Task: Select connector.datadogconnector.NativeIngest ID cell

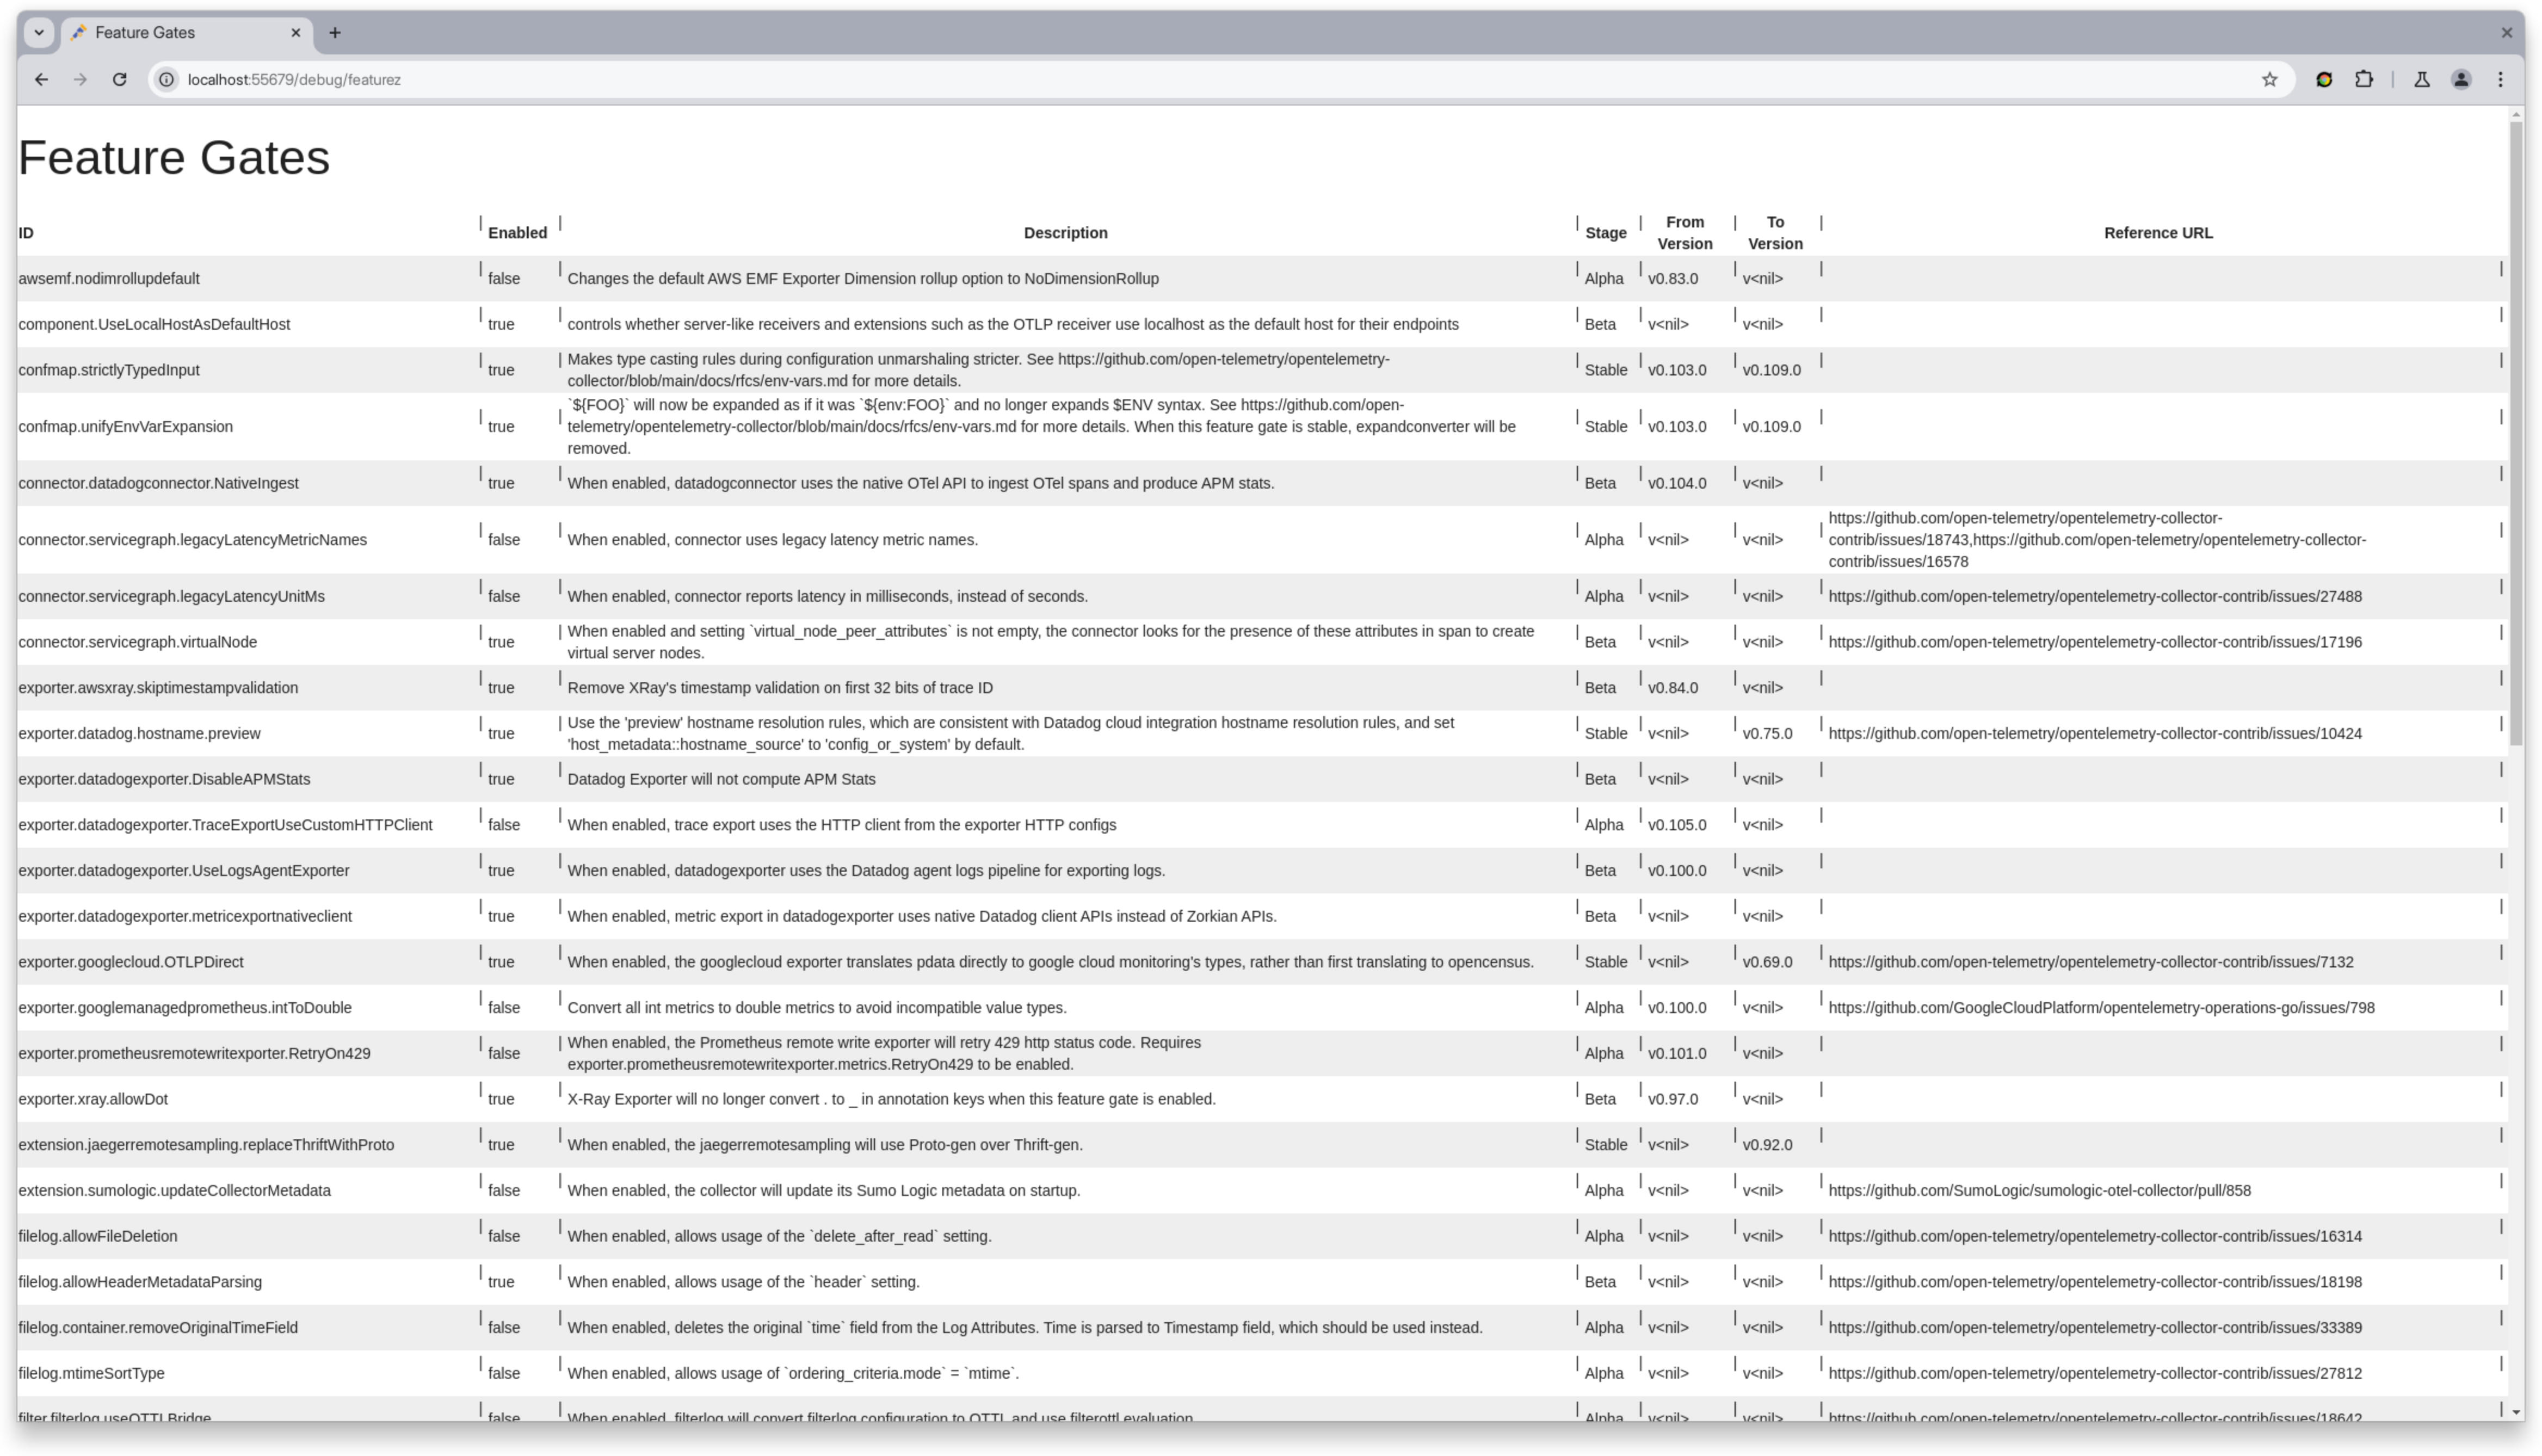Action: tap(158, 484)
